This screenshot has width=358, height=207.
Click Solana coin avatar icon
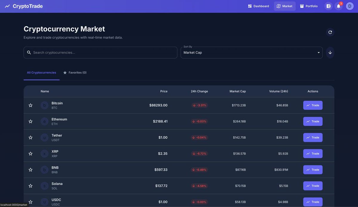click(44, 186)
